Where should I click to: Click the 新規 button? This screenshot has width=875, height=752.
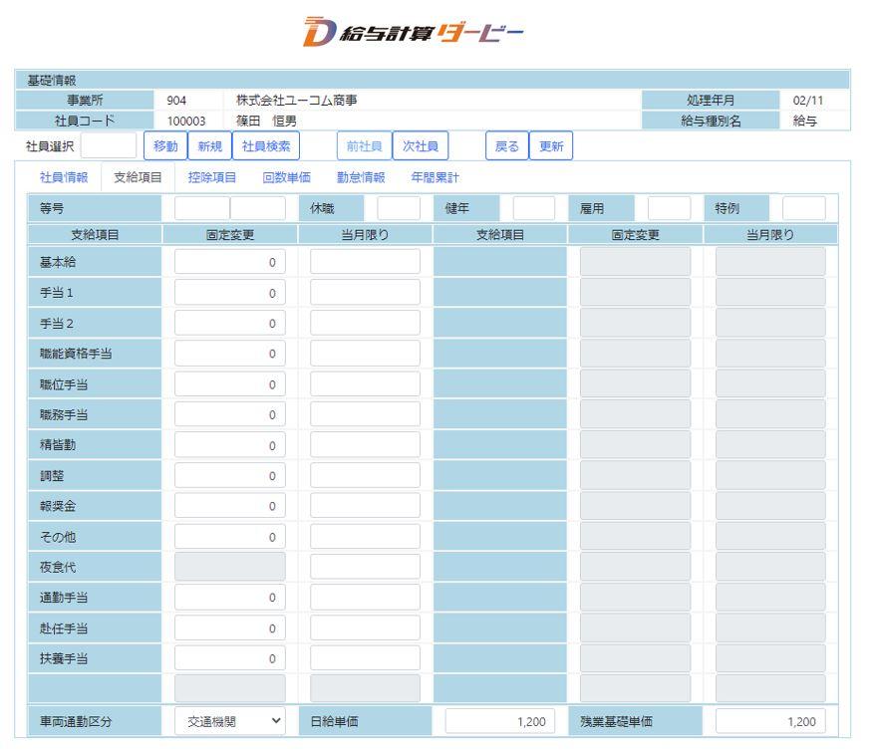[x=208, y=146]
